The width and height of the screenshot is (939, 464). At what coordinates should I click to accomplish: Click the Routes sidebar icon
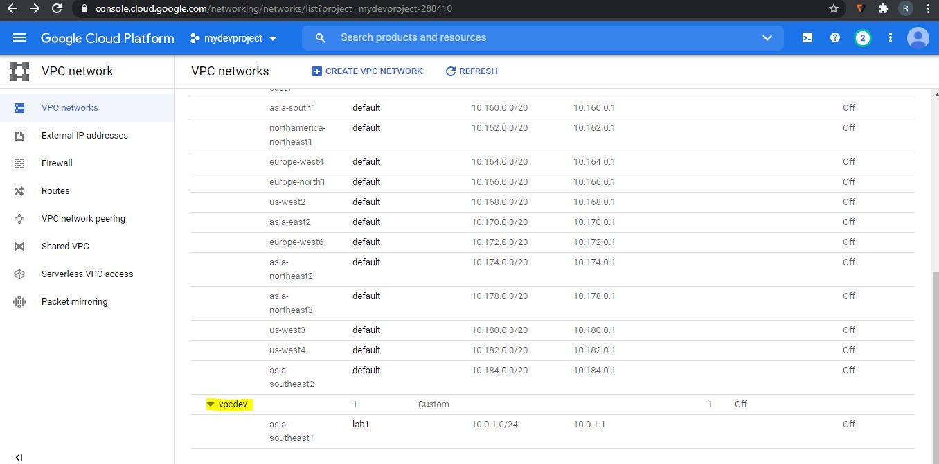19,190
